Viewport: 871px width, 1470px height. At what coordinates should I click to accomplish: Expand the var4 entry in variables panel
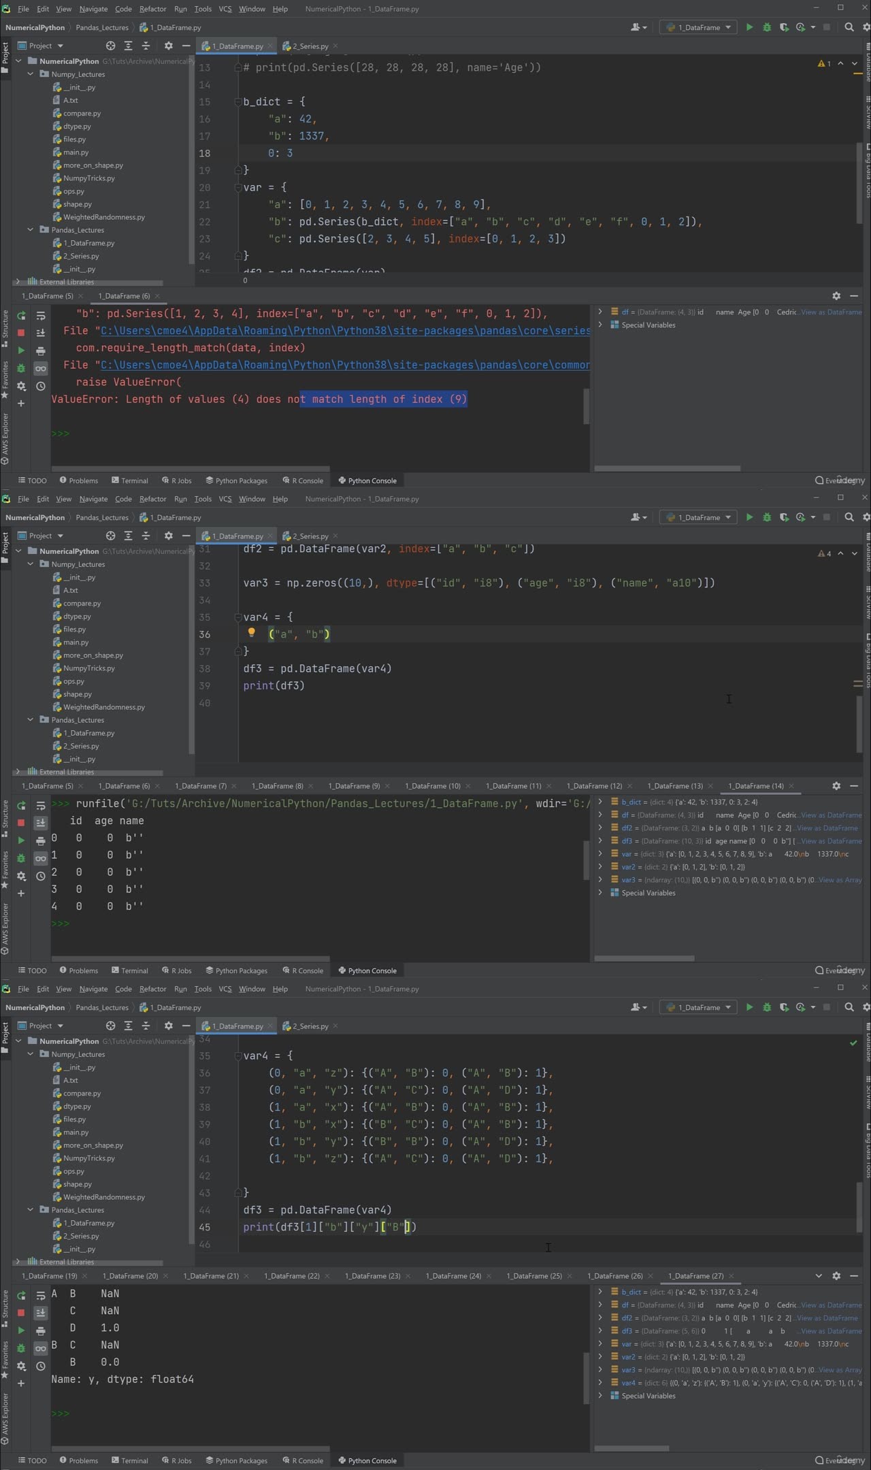[x=600, y=1382]
